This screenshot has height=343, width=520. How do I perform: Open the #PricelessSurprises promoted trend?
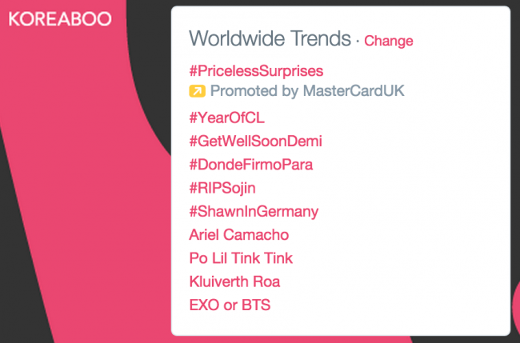pos(256,71)
